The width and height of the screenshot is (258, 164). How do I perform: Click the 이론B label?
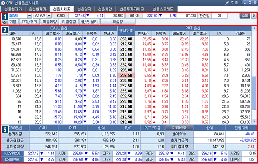tap(235, 160)
